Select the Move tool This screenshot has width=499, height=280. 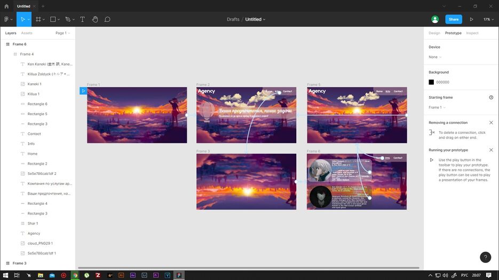tap(22, 19)
